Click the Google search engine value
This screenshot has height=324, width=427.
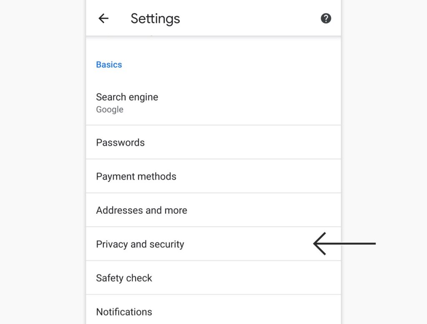(110, 110)
